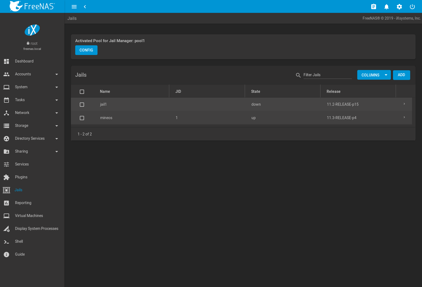Click the hamburger menu icon in top bar
This screenshot has height=287, width=422.
[74, 7]
